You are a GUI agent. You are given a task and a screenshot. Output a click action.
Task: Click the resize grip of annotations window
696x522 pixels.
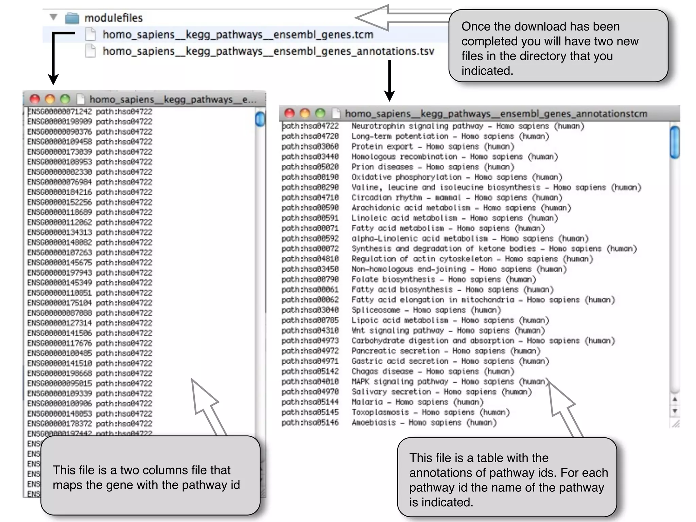click(x=676, y=423)
